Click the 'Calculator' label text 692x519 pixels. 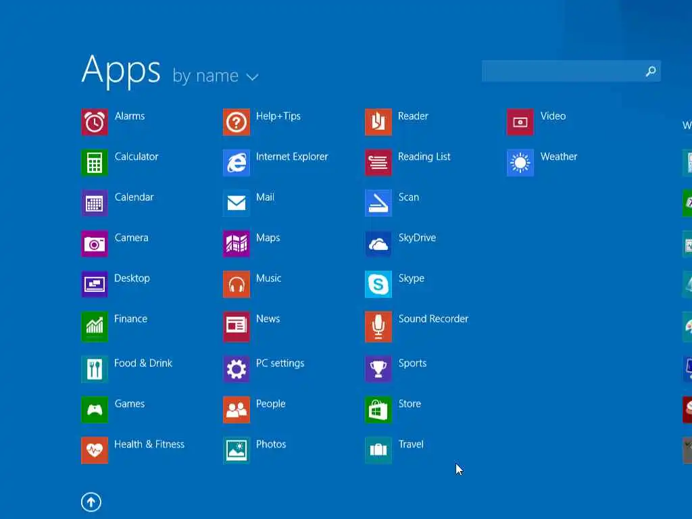[137, 157]
